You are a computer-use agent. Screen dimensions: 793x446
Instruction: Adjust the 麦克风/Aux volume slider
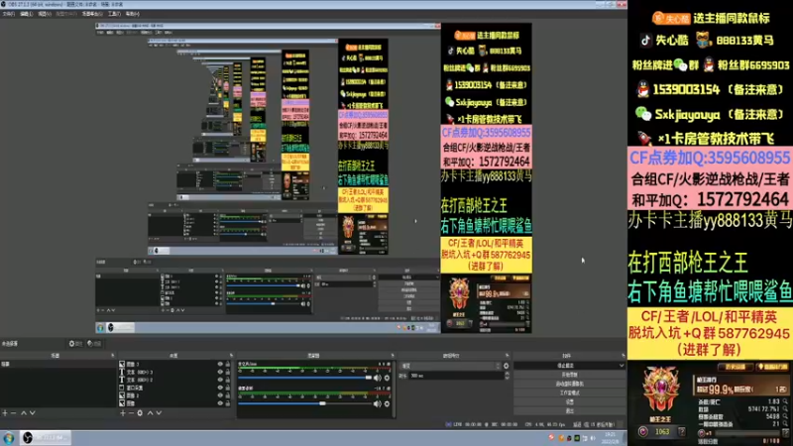(x=305, y=378)
